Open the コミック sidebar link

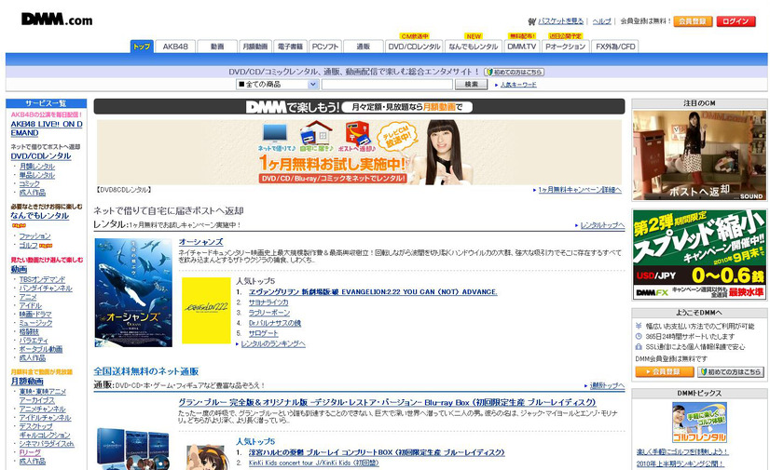coord(30,183)
